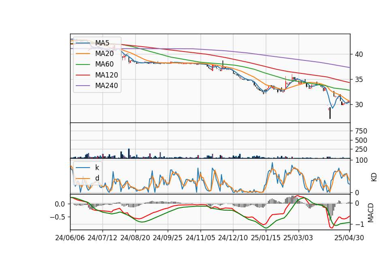
Task: Click the orange MA20 legend line sample
Action: (83, 54)
